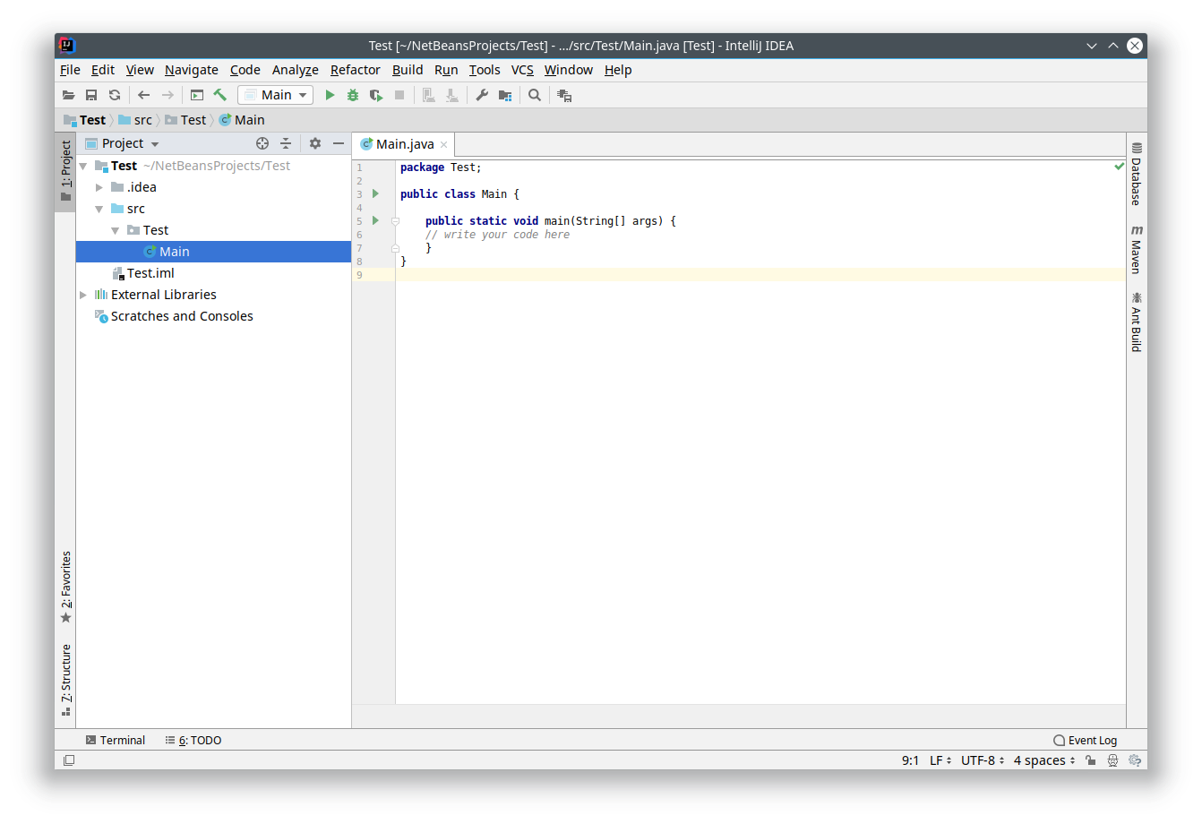Click the run gutter arrow beside main method
The width and height of the screenshot is (1202, 824).
[376, 220]
